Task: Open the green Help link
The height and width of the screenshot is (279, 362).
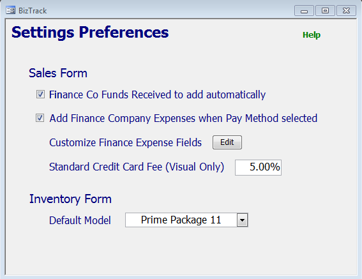Action: point(312,35)
